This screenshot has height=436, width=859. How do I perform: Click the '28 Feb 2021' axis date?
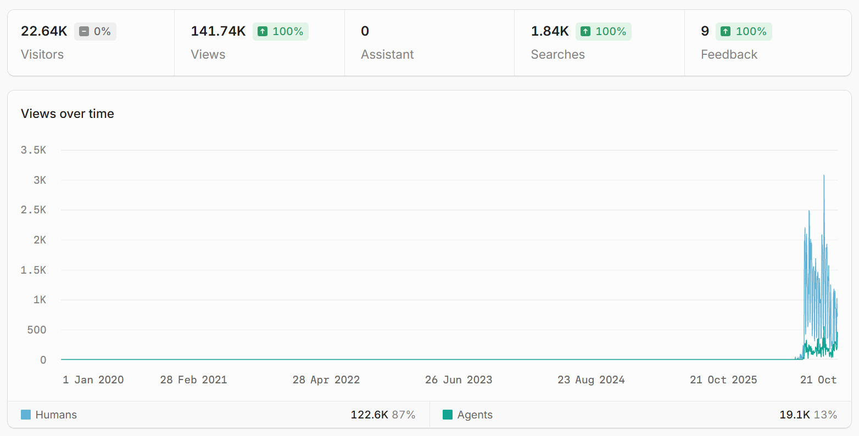(x=194, y=380)
